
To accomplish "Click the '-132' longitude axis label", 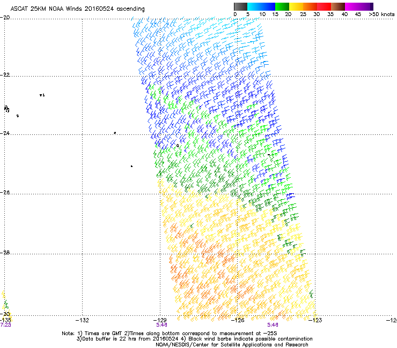I will [82, 321].
